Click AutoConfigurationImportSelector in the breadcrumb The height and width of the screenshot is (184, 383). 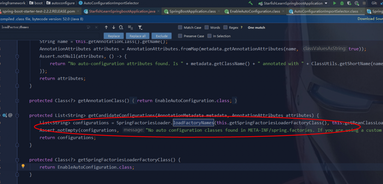[111, 3]
